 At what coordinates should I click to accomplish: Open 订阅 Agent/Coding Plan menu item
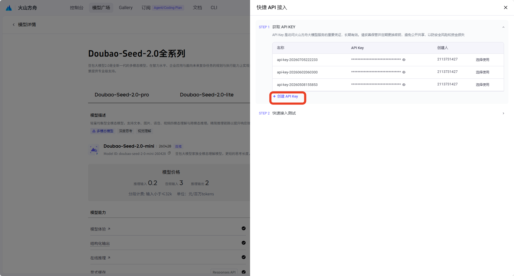click(162, 8)
